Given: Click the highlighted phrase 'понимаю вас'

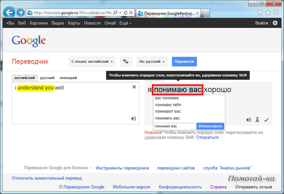Looking at the screenshot, I should [x=177, y=90].
